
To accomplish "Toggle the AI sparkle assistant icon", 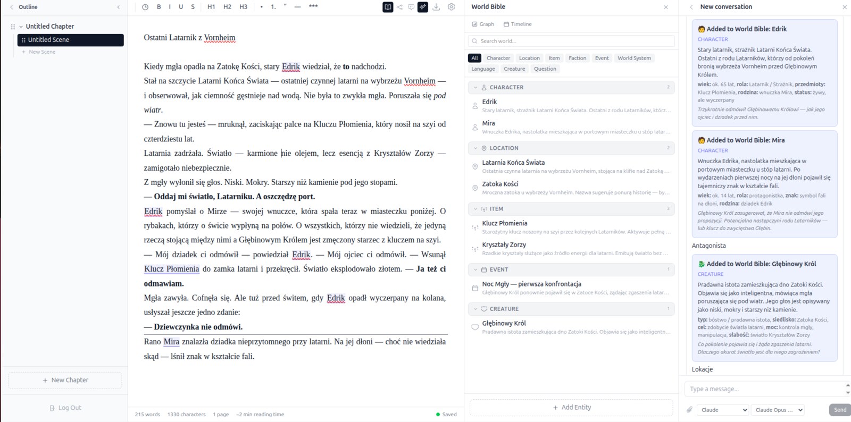I will point(423,7).
